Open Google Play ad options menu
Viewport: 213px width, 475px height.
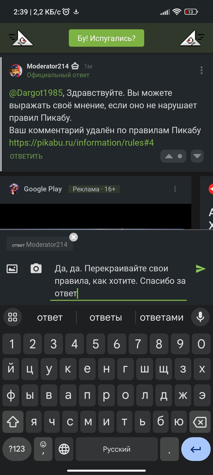[175, 189]
